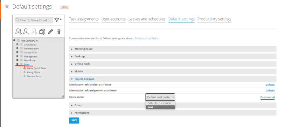
Task: Select user Thomas Parks in tree
Action: point(34,76)
